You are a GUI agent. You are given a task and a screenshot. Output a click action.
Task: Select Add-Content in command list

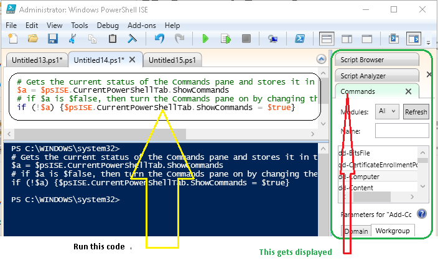[378, 188]
